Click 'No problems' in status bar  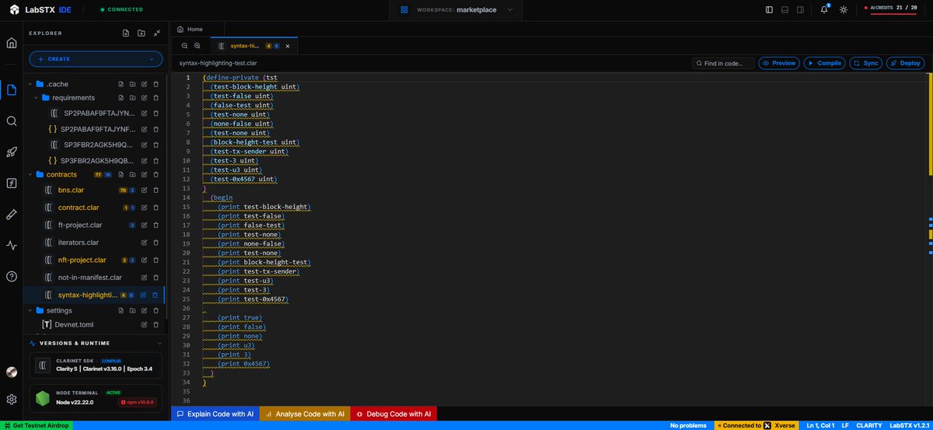coord(688,425)
